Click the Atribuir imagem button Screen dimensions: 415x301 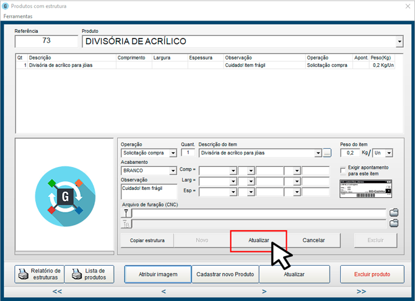158,274
